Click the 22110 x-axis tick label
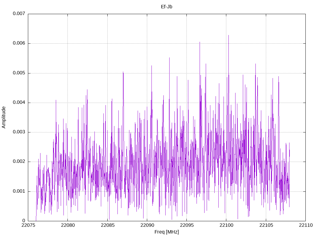Viewport: 314px width, 236px height. [306, 225]
